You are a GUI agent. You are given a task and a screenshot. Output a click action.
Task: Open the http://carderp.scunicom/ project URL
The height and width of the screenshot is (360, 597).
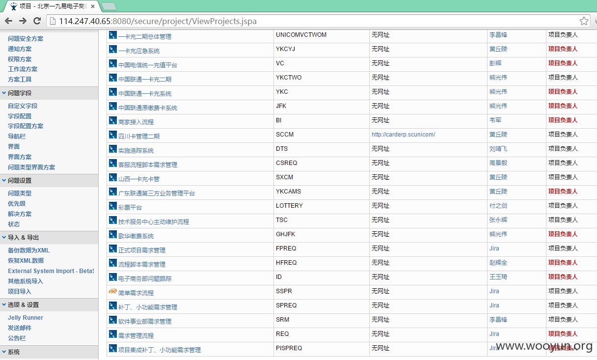coord(404,135)
